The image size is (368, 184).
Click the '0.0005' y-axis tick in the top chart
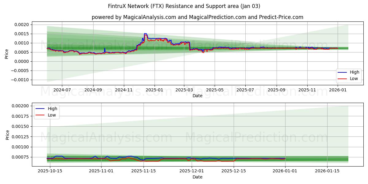(22, 52)
